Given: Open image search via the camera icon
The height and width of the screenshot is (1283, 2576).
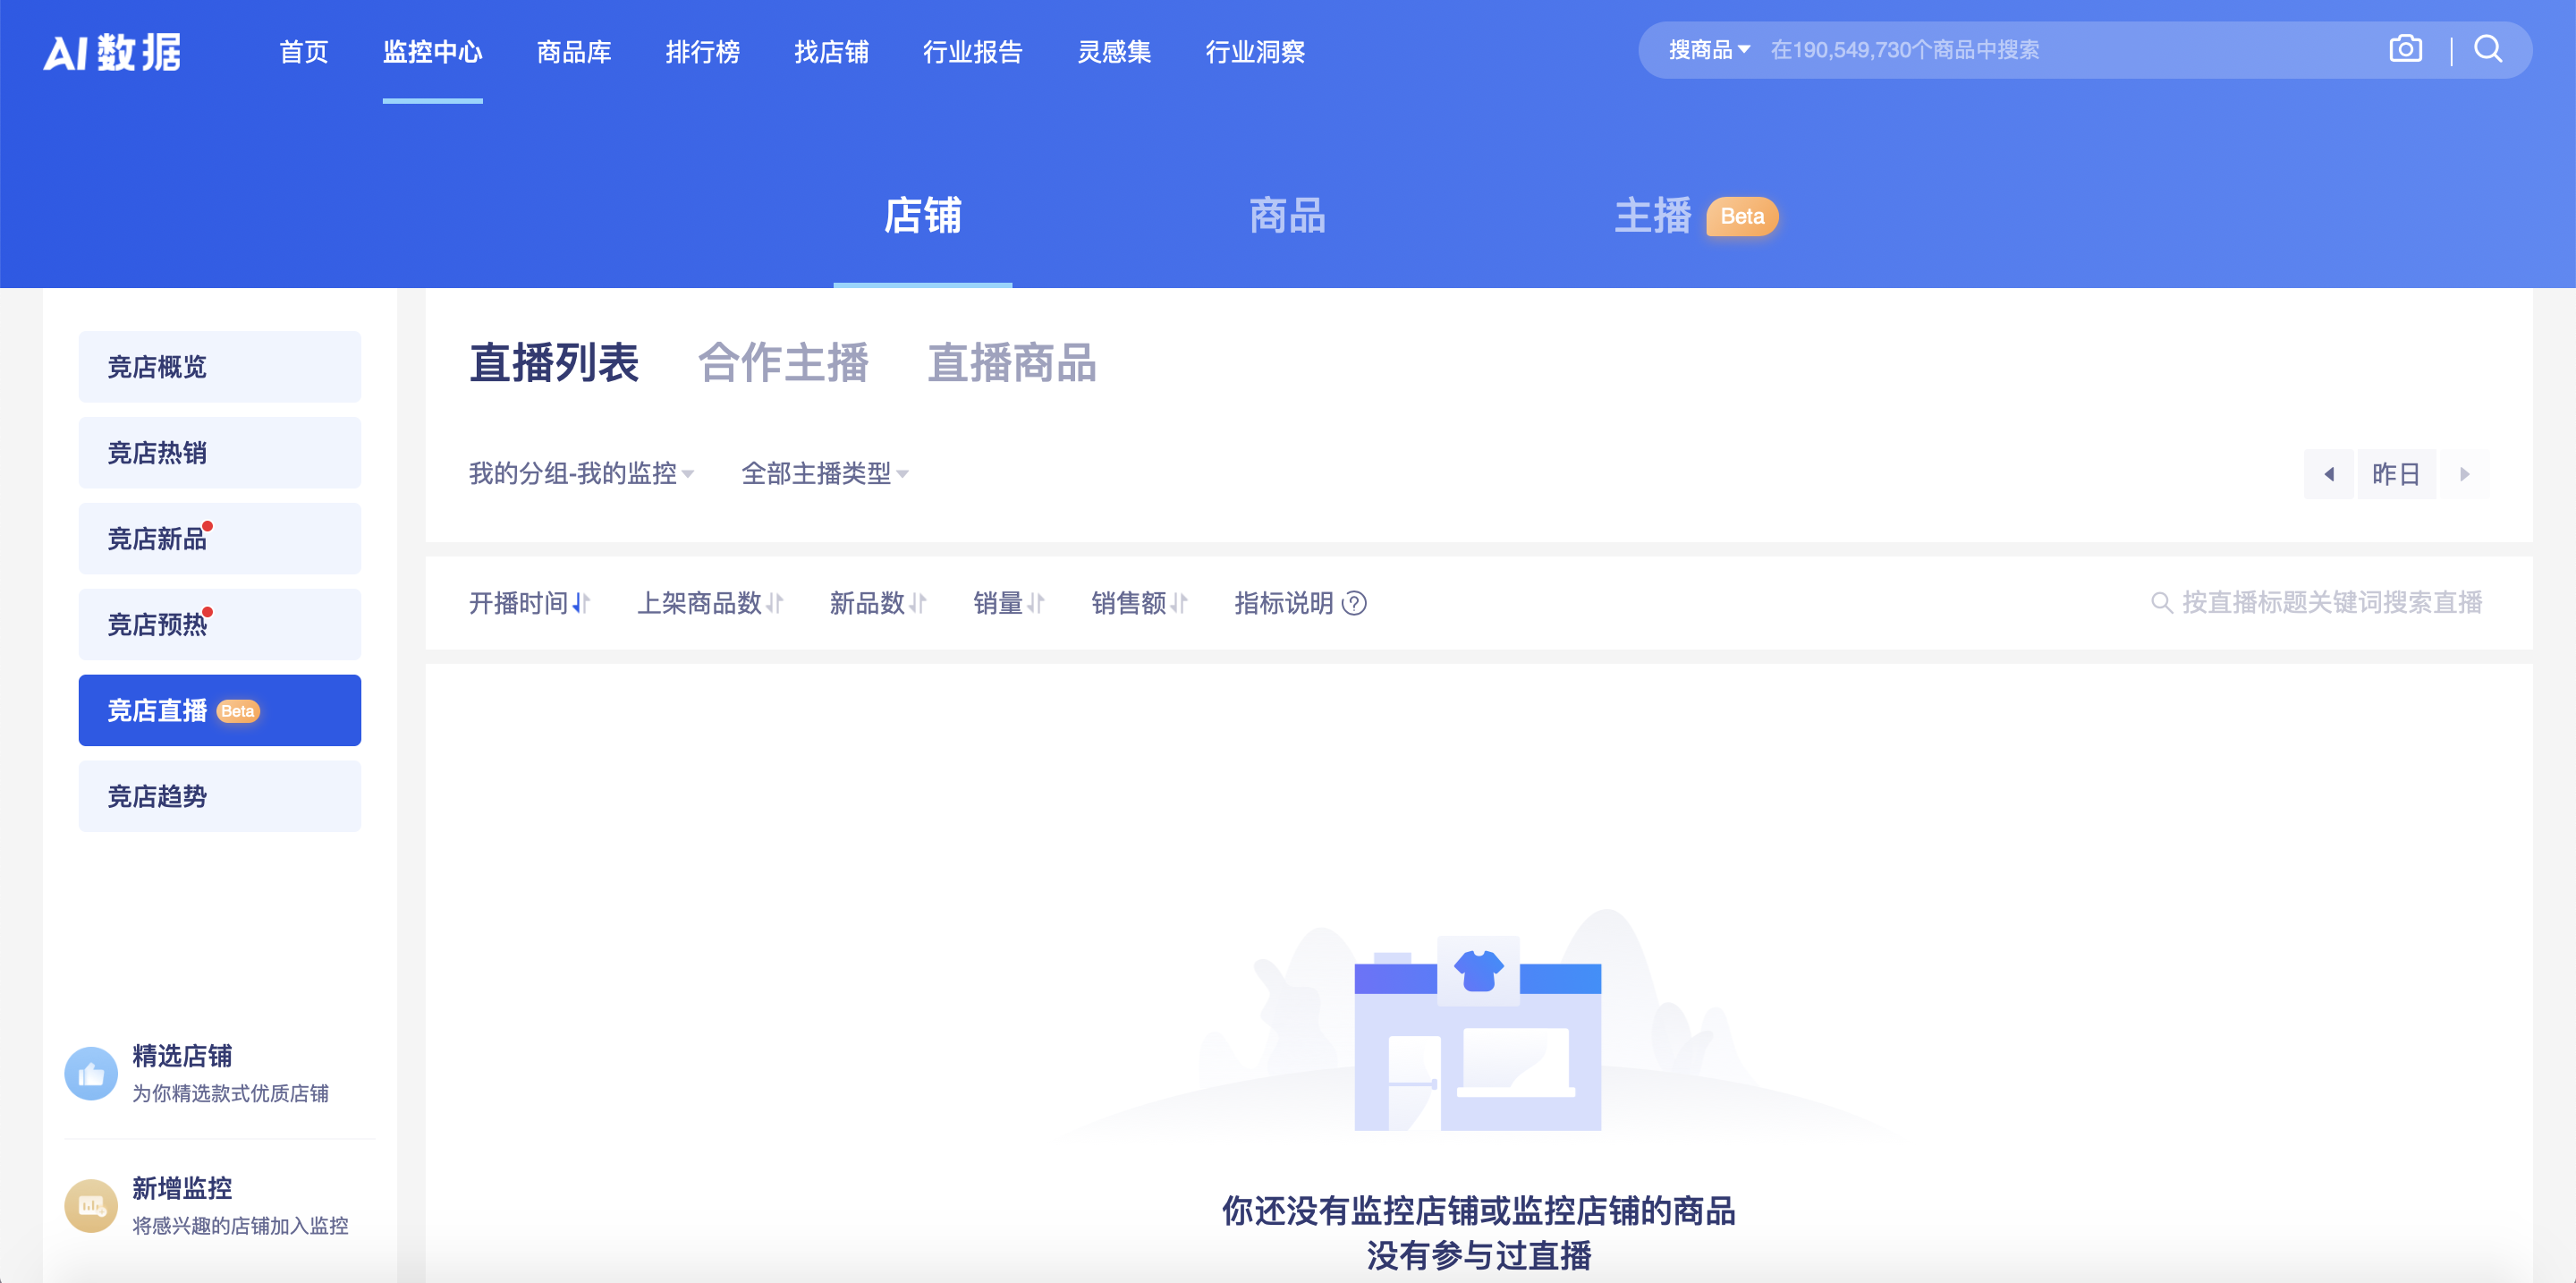Looking at the screenshot, I should pyautogui.click(x=2405, y=49).
